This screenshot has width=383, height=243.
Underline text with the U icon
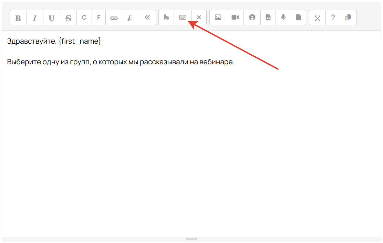pos(52,18)
